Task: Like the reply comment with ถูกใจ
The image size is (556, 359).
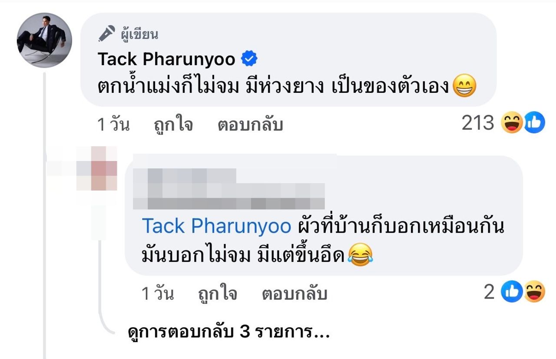Action: 218,294
